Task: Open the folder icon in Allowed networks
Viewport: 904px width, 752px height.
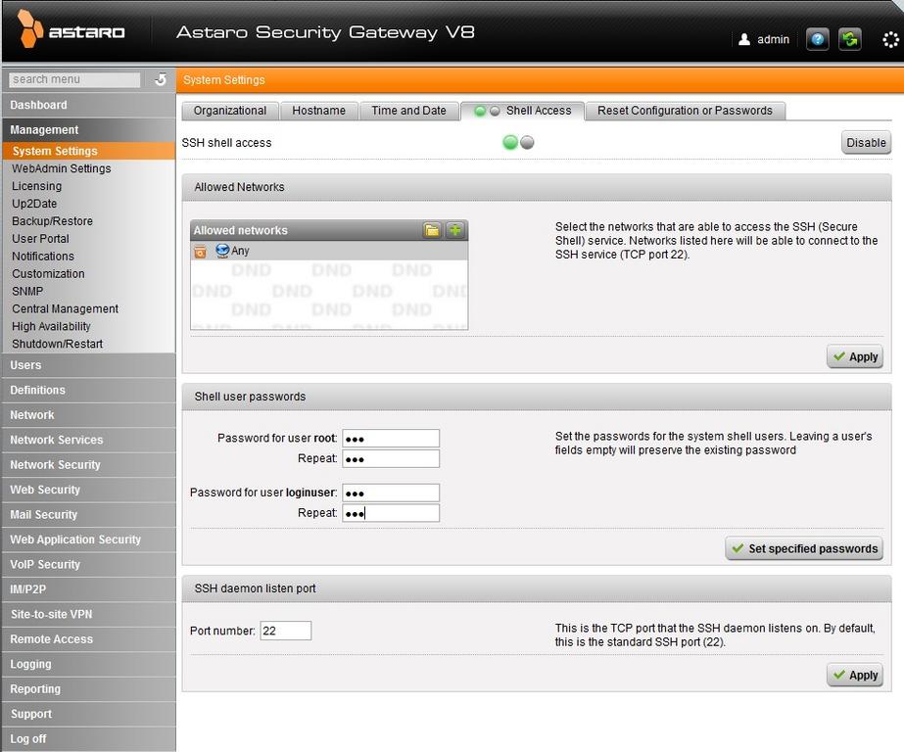Action: click(432, 230)
